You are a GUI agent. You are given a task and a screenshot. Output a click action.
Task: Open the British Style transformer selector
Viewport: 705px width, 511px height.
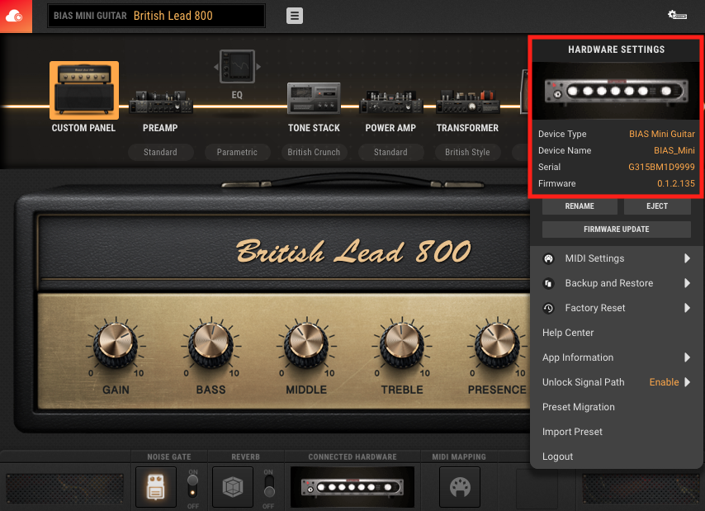click(467, 153)
